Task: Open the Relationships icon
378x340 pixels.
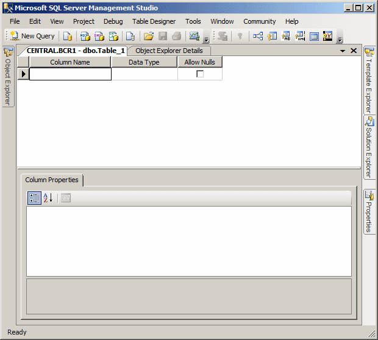Action: point(258,36)
